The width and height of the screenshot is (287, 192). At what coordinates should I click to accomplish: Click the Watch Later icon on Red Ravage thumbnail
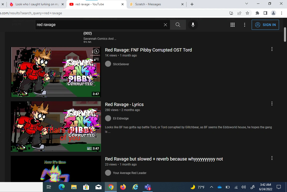tap(96, 51)
